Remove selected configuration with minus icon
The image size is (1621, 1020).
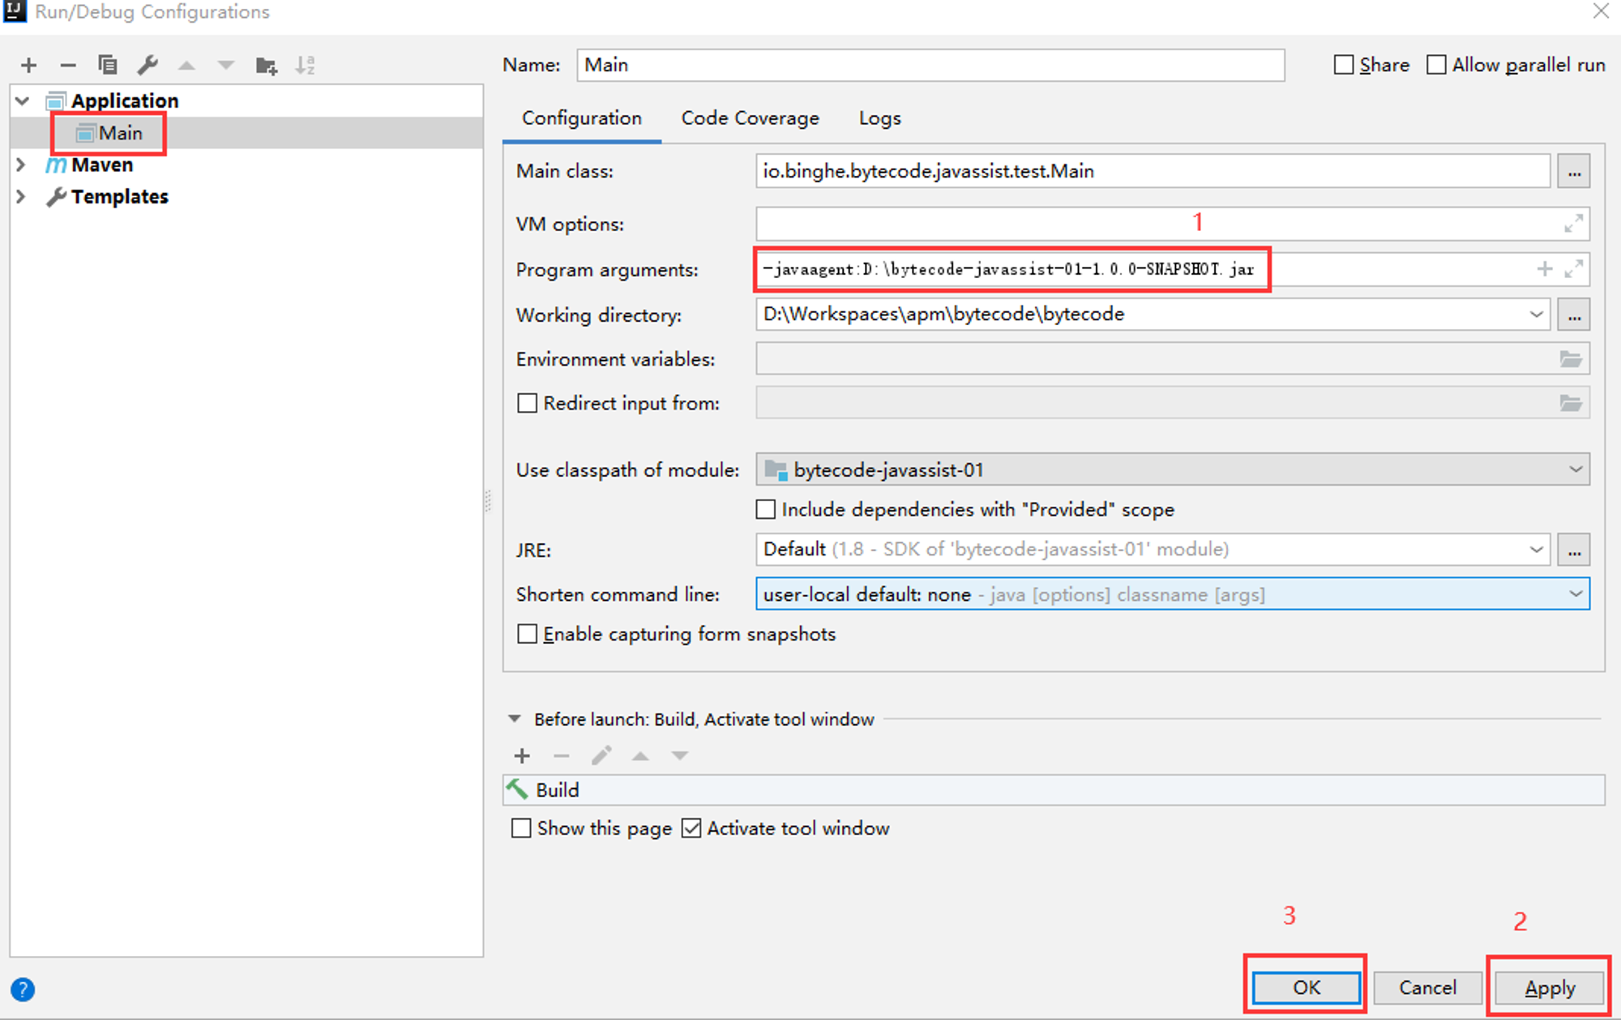point(68,65)
